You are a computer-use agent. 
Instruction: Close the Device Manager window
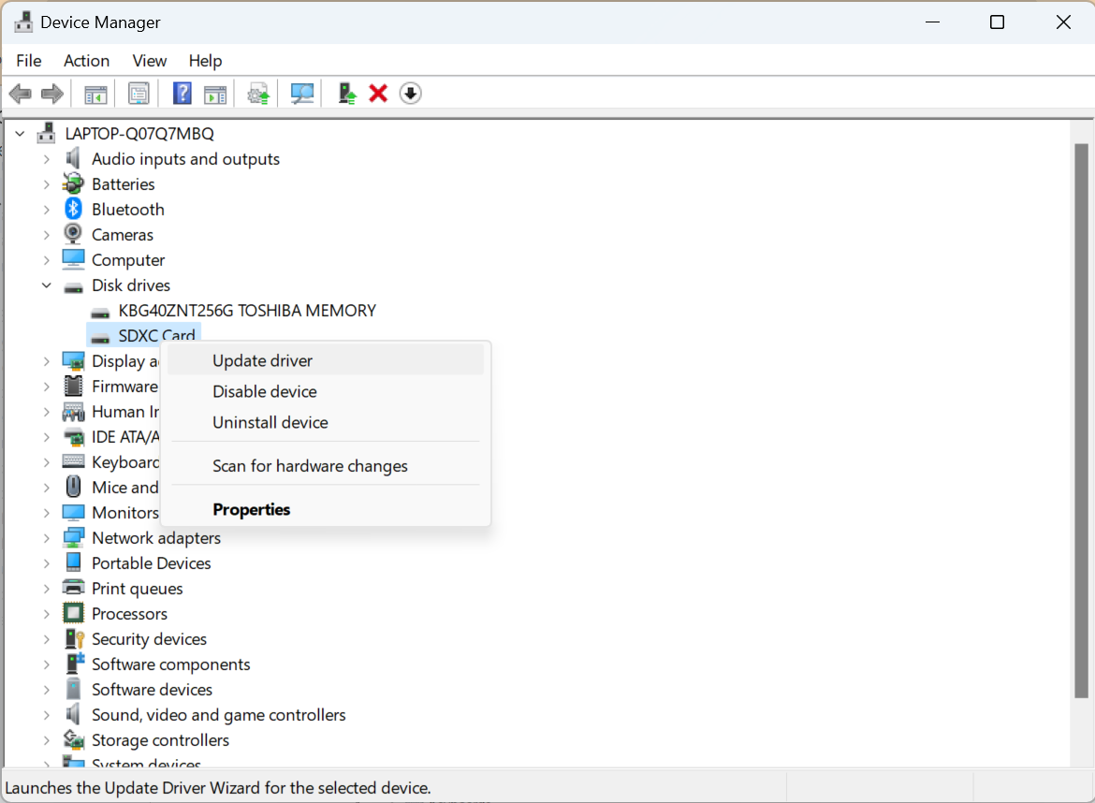(1063, 22)
